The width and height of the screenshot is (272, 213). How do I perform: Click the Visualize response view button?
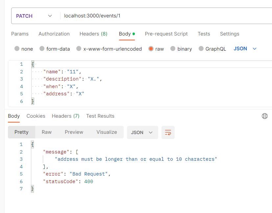[107, 132]
